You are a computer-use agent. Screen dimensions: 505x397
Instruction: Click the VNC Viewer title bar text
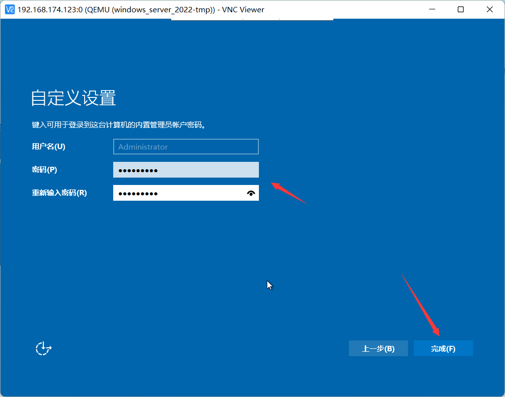click(141, 10)
